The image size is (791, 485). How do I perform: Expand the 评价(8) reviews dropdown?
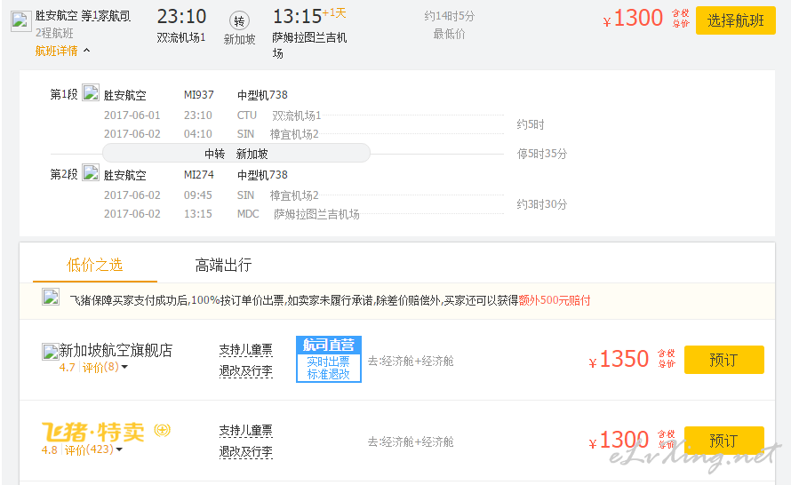click(105, 367)
